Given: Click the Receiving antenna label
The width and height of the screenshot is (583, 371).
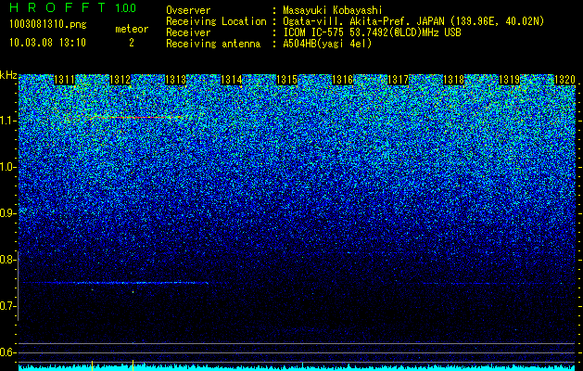Looking at the screenshot, I should click(213, 44).
